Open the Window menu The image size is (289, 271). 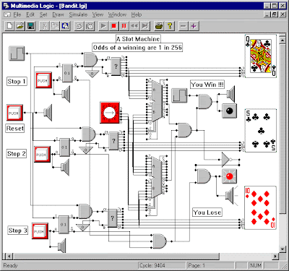pos(117,14)
